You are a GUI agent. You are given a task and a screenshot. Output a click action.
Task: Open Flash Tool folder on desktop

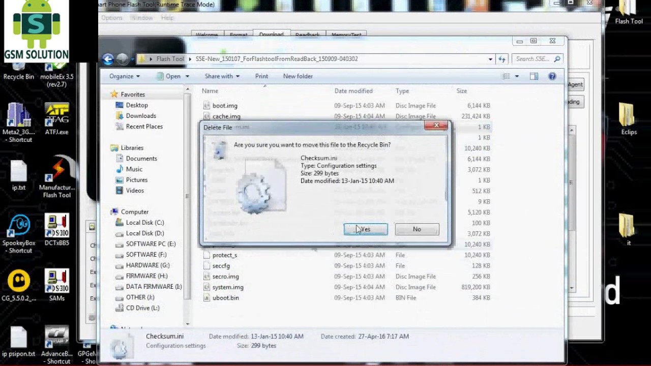point(629,13)
